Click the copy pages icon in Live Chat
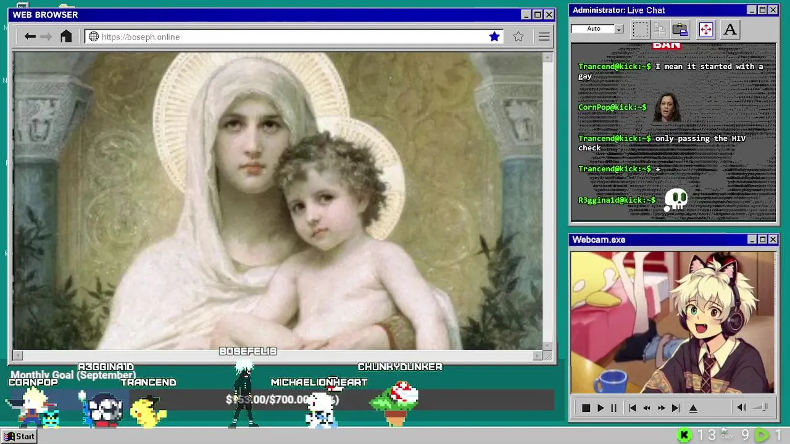 [x=660, y=29]
